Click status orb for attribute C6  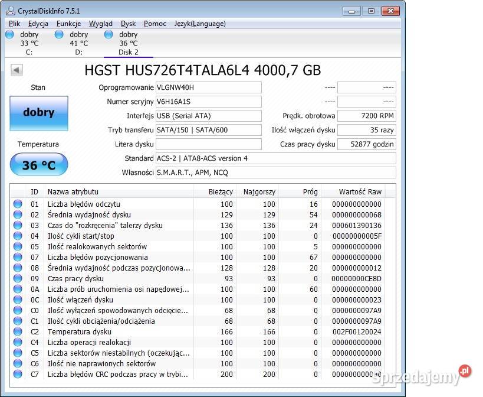tap(18, 363)
